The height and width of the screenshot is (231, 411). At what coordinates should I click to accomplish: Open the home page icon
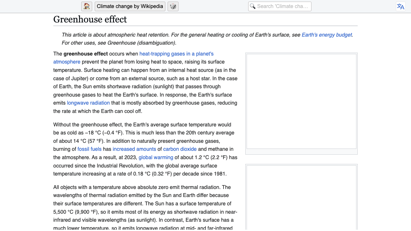click(87, 6)
